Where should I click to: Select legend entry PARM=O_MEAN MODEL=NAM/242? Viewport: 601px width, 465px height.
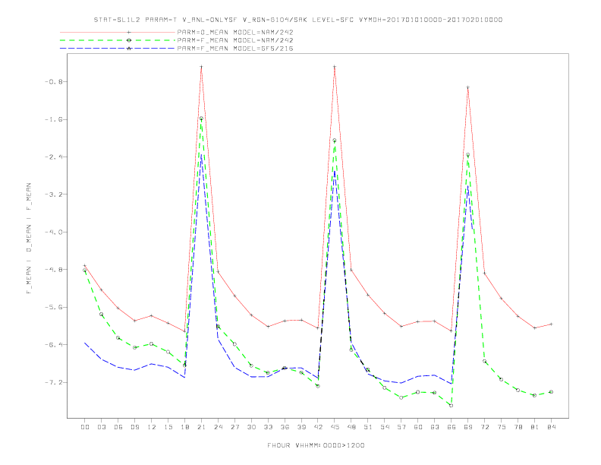[x=235, y=33]
